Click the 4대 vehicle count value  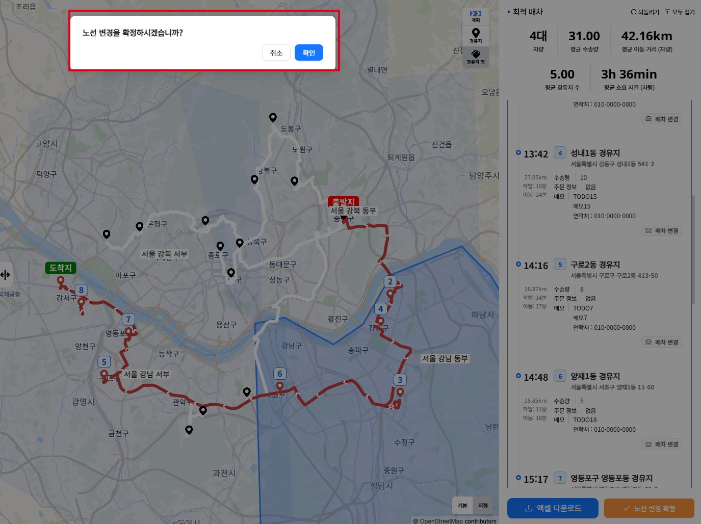[538, 36]
